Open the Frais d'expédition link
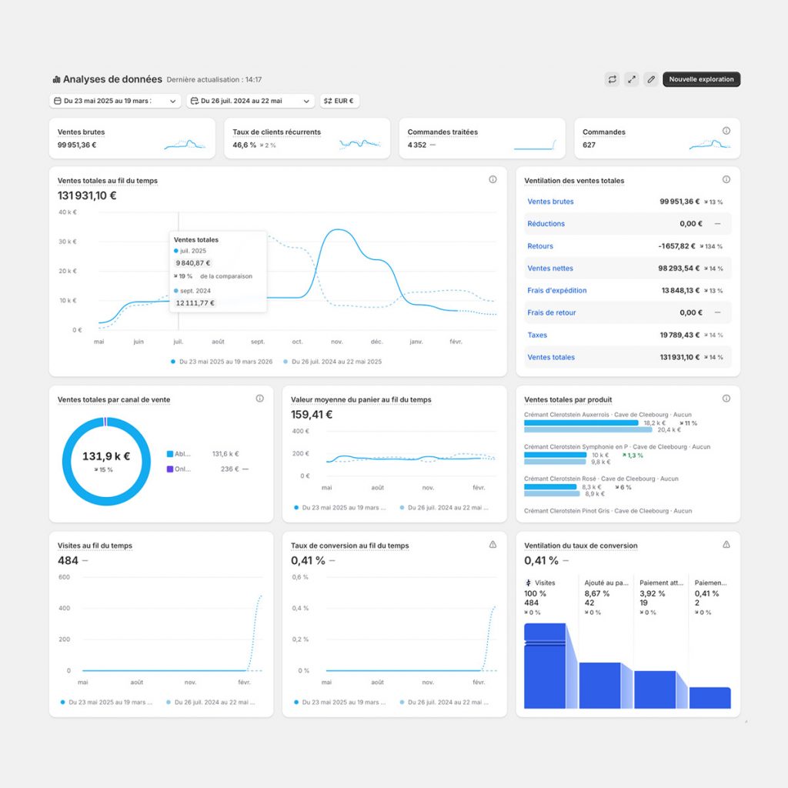This screenshot has width=788, height=788. pyautogui.click(x=556, y=291)
